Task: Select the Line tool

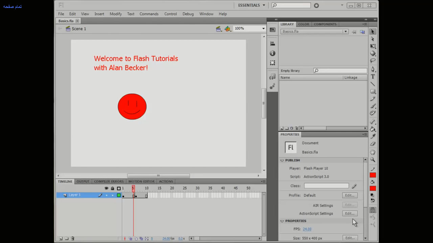Action: pyautogui.click(x=372, y=84)
